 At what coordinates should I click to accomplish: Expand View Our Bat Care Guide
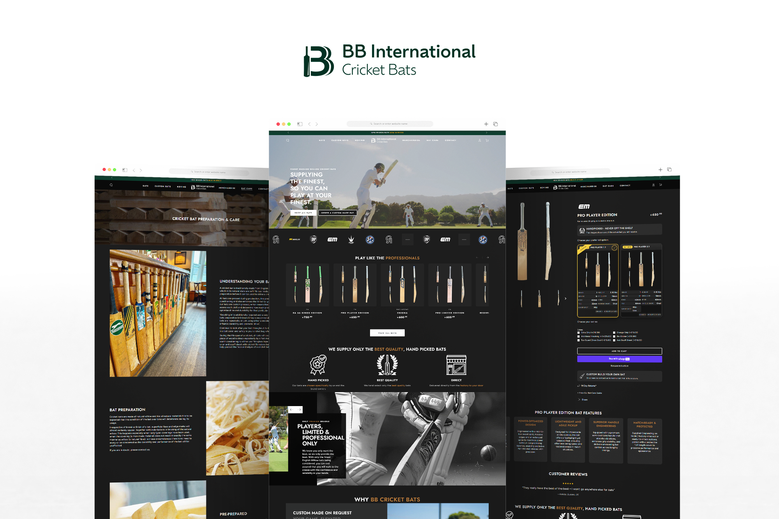(x=590, y=393)
